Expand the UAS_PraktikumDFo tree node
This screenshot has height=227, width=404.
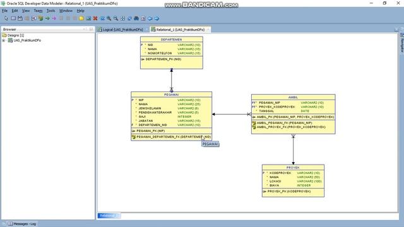coord(4,40)
